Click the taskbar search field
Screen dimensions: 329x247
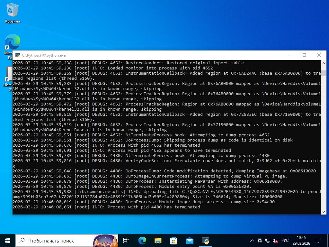coord(55,240)
